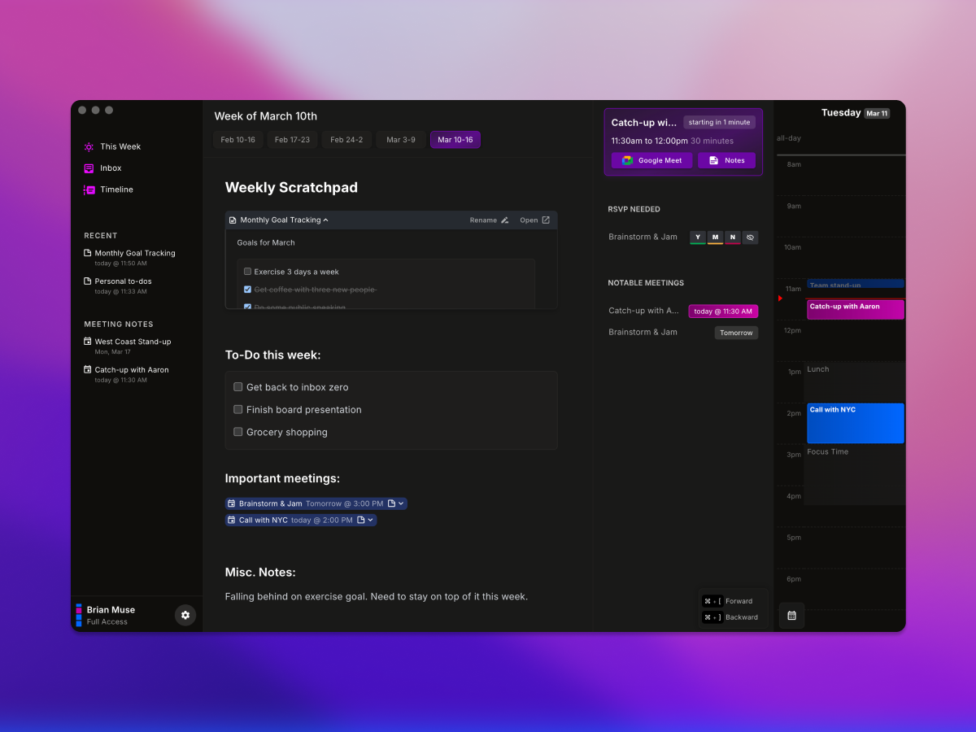Expand dropdown arrow on Brainstorm & Jam chip
This screenshot has width=976, height=732.
pos(401,504)
